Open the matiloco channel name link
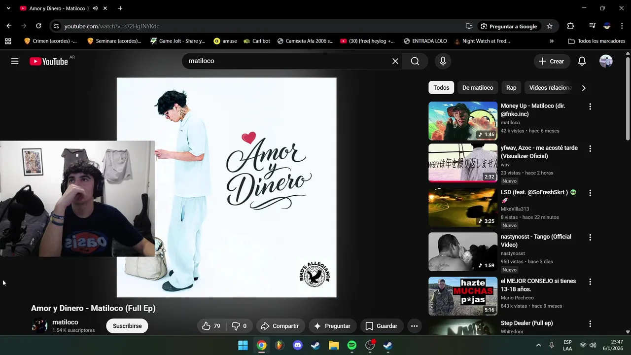This screenshot has height=355, width=631. (x=65, y=322)
